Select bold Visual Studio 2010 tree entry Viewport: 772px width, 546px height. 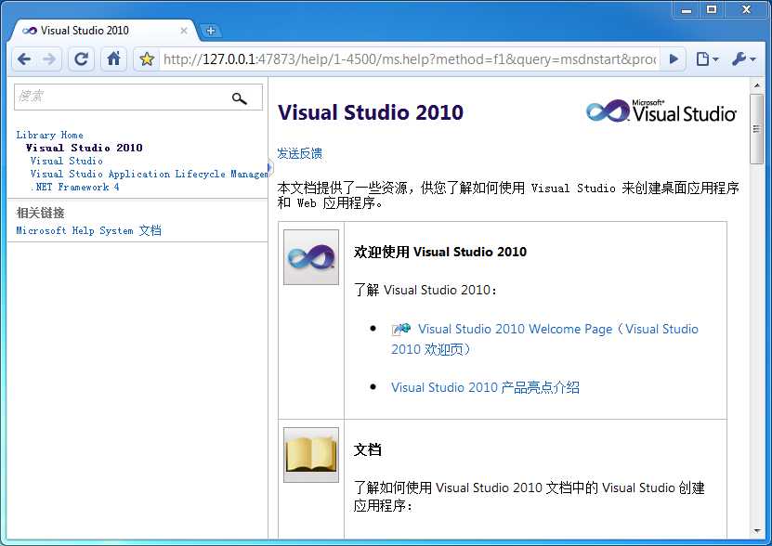point(85,148)
